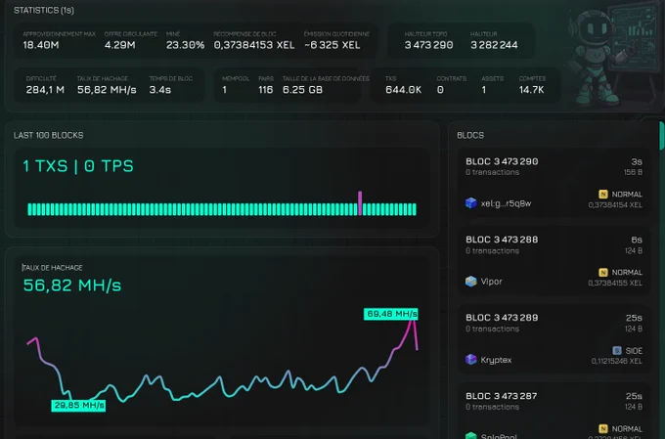Click the 23.30% mined value

[x=186, y=45]
